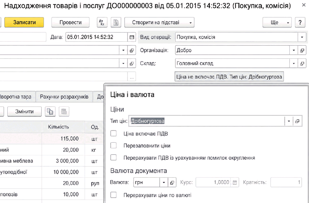The width and height of the screenshot is (309, 203).
Task: Select the 115,000 quantity cell
Action: click(63, 139)
